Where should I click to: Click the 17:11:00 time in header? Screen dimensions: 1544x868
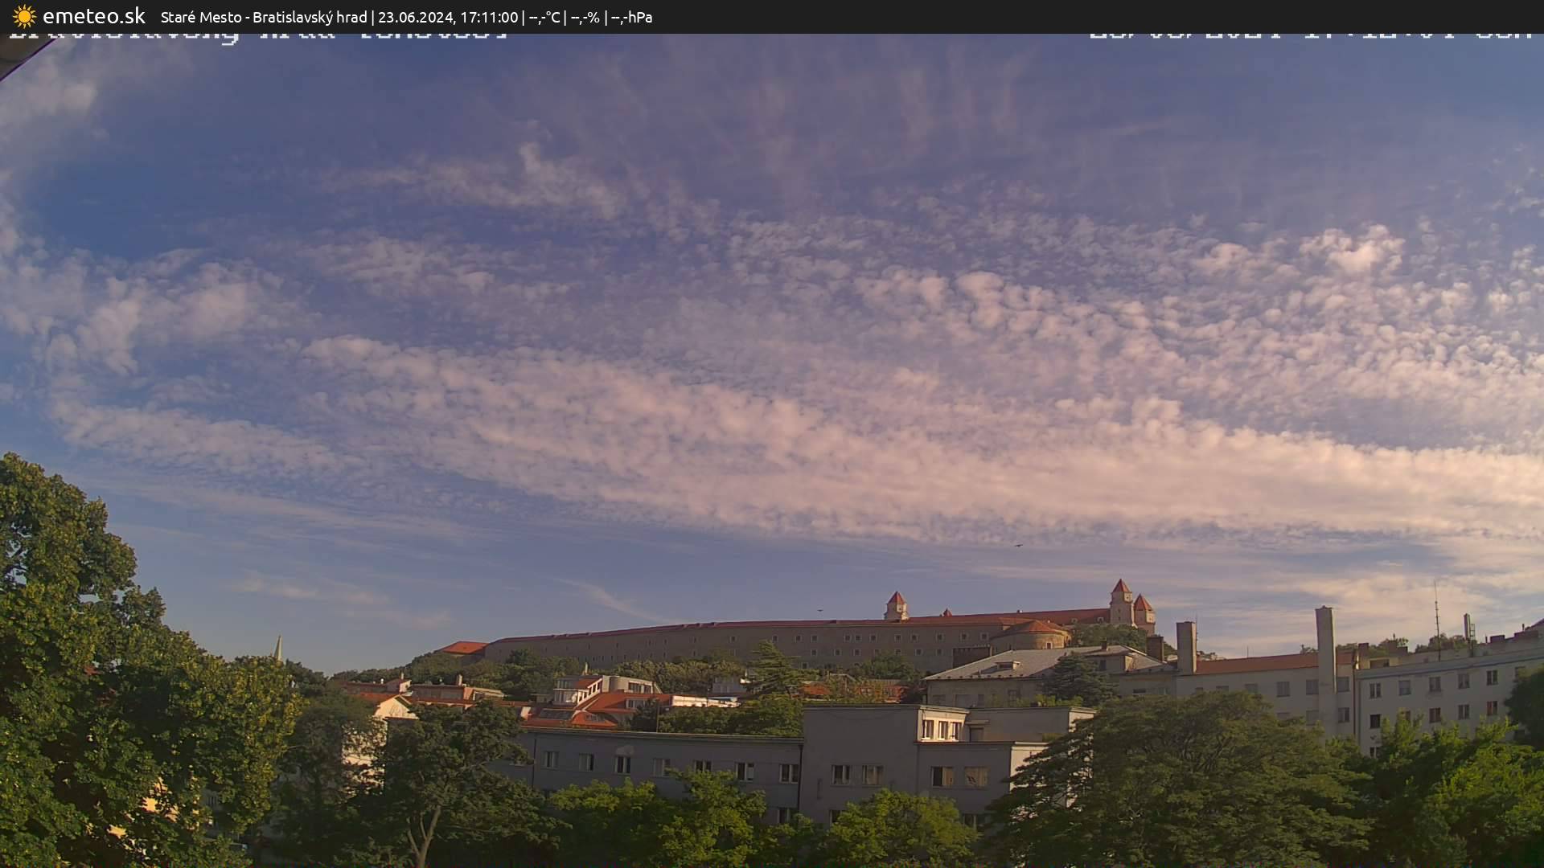pos(488,17)
